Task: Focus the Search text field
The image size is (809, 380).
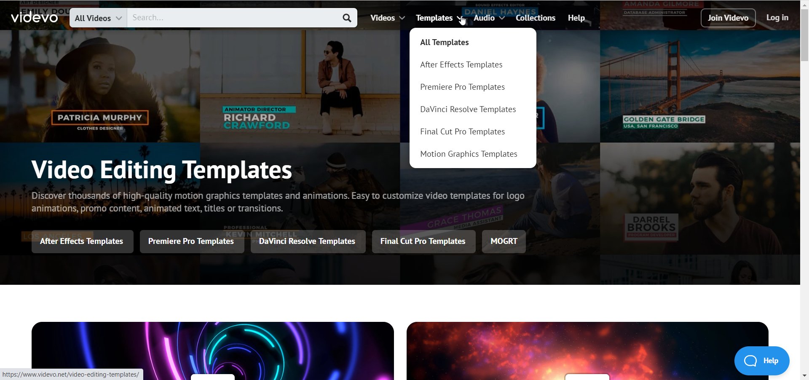Action: (x=234, y=18)
